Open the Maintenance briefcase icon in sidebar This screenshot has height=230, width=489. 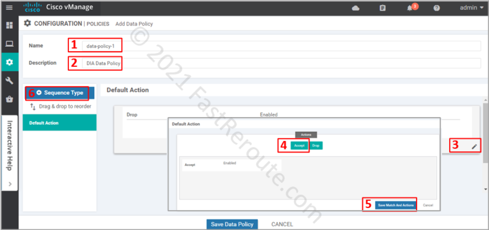coord(9,100)
